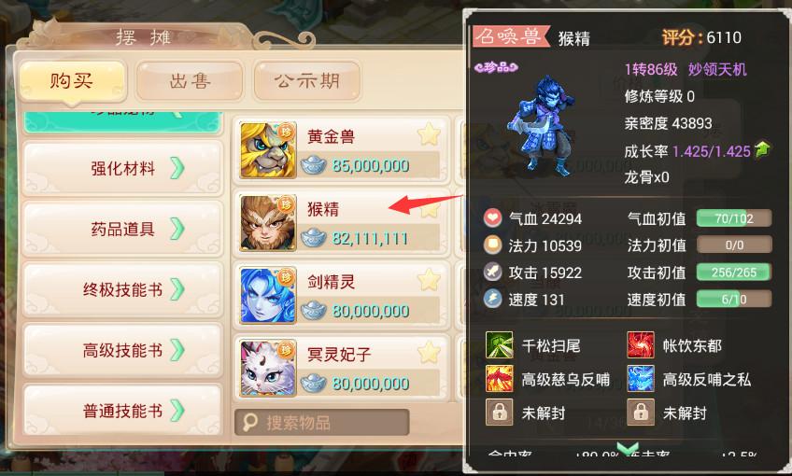Screen dimensions: 792x476
Task: Expand the 药品道具 category
Action: coord(122,229)
